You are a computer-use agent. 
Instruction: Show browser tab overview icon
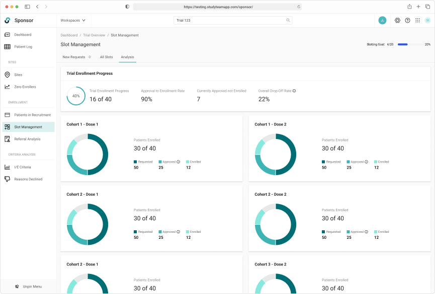tap(428, 7)
